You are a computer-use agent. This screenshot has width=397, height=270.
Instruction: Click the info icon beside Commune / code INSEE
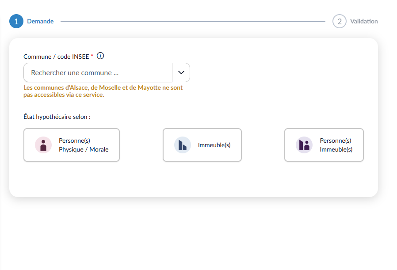point(100,56)
